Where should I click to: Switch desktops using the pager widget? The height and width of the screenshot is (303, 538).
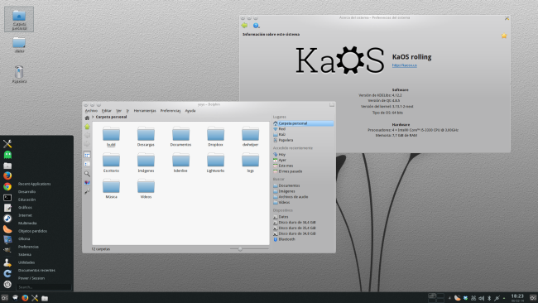click(435, 297)
